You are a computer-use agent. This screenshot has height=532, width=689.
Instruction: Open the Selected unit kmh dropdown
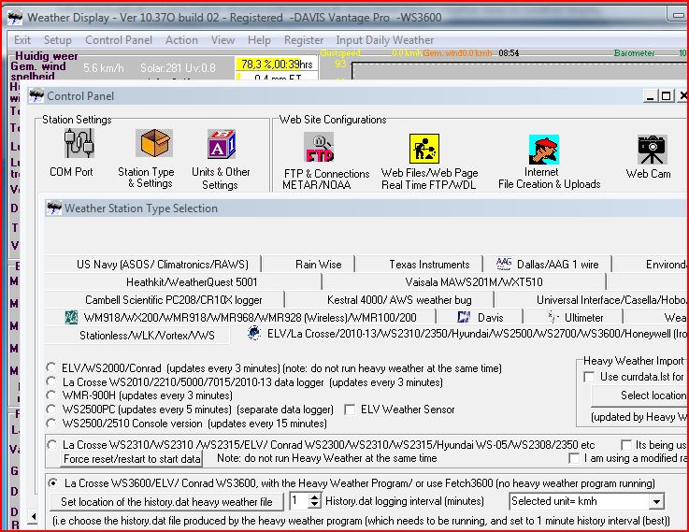coord(656,501)
